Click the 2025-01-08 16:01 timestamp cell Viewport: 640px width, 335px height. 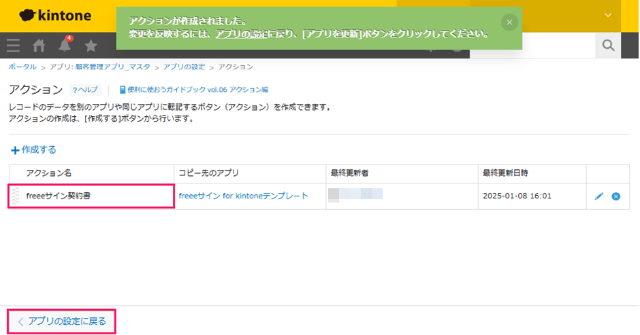tap(532, 196)
